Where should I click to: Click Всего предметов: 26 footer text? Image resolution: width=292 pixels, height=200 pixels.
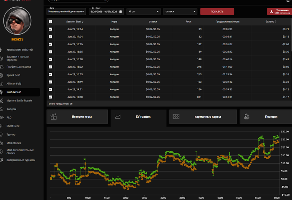(x=60, y=104)
